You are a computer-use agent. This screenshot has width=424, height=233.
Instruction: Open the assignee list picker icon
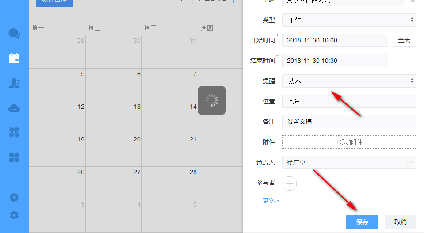pyautogui.click(x=409, y=162)
